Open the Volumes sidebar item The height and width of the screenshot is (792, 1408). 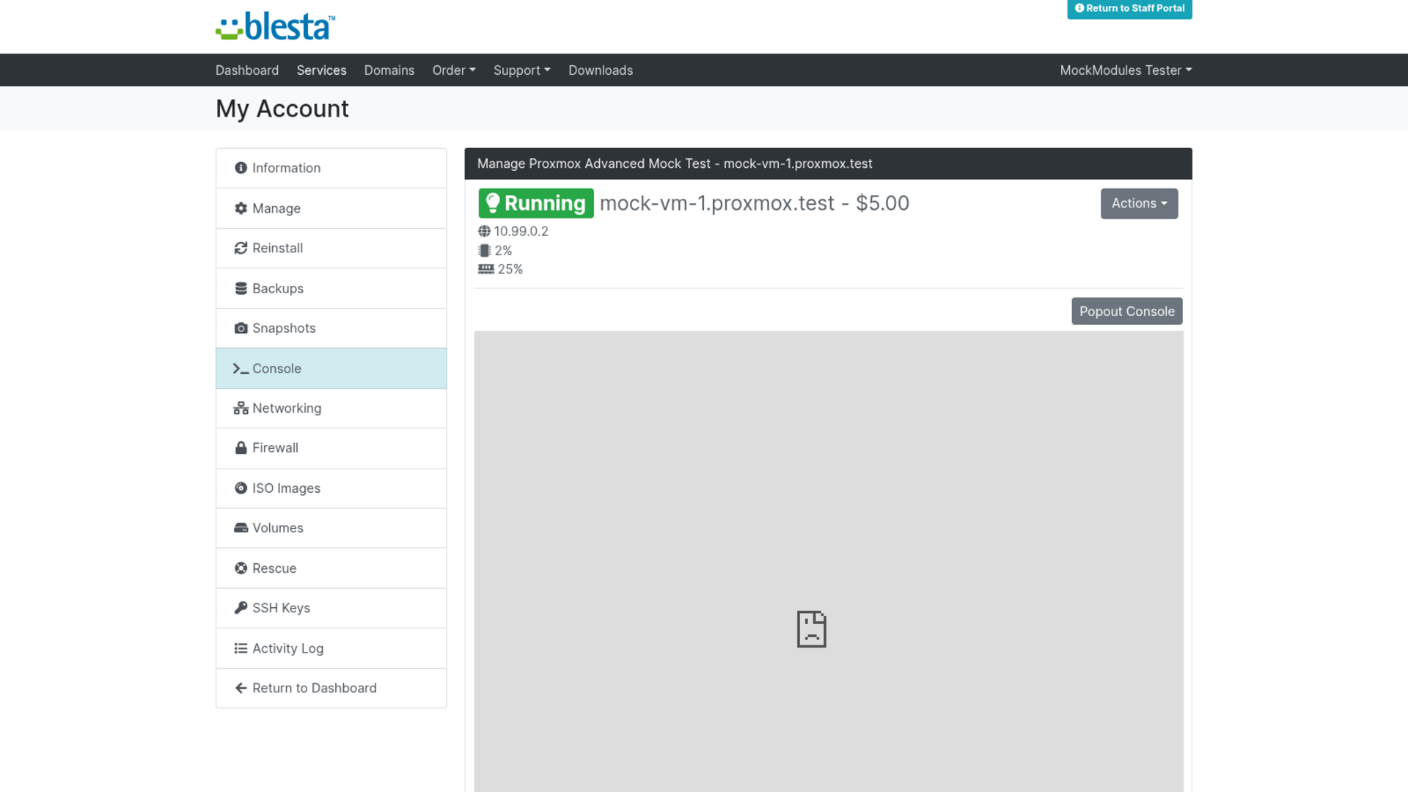click(x=331, y=528)
